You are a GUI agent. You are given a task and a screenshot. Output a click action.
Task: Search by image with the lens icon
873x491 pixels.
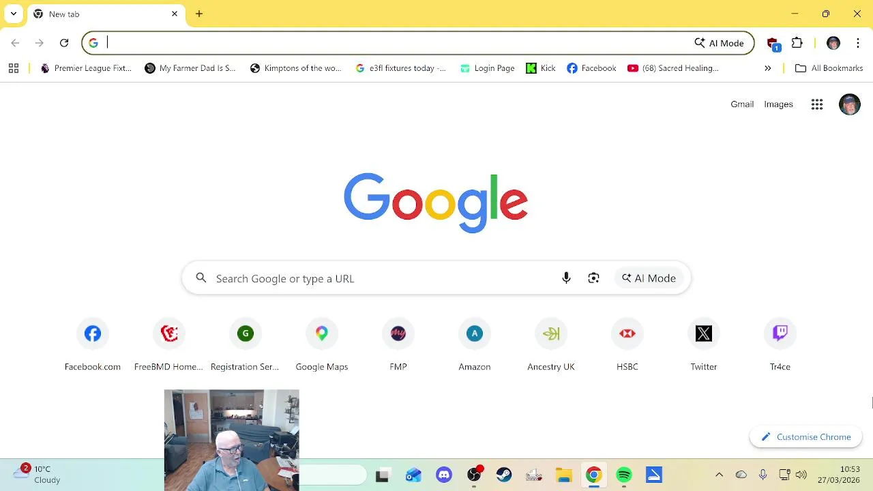tap(593, 278)
